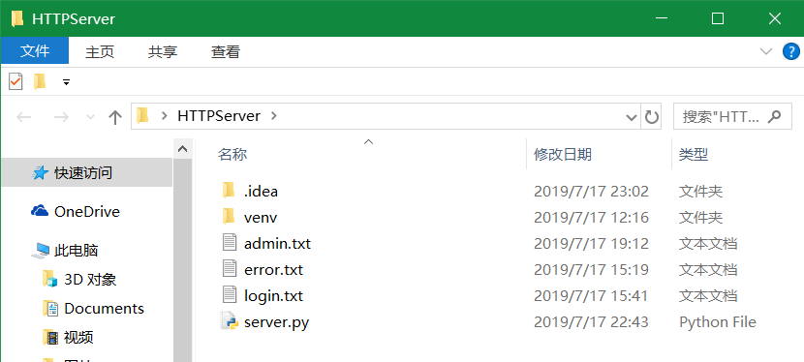Click the file name error.txt
804x362 pixels.
(x=274, y=269)
